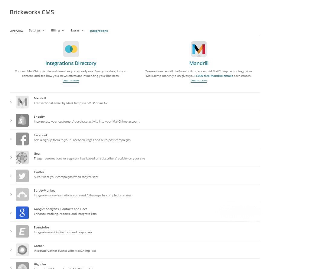Click the Shopify shopping bag icon
This screenshot has height=269, width=314.
pyautogui.click(x=22, y=120)
